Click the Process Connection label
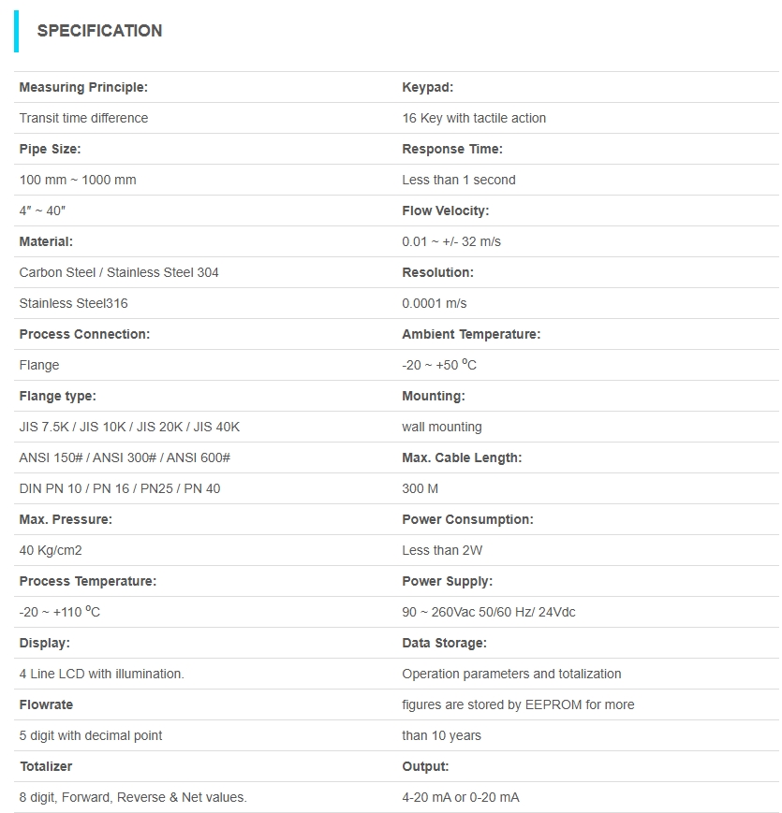The width and height of the screenshot is (782, 813). [x=84, y=334]
